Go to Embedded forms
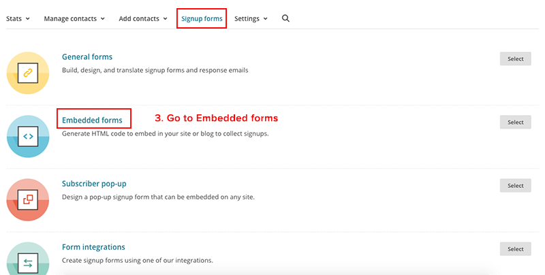Image resolution: width=545 pixels, height=275 pixels. point(92,120)
